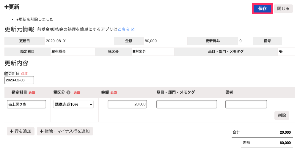Click the bookmark icon beside 対象外
Viewport: 300px width, 158px height.
point(134,52)
